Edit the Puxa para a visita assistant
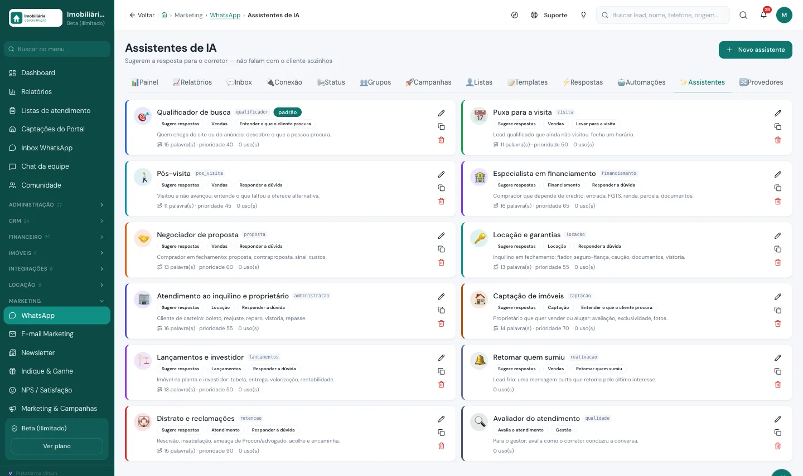 [778, 113]
